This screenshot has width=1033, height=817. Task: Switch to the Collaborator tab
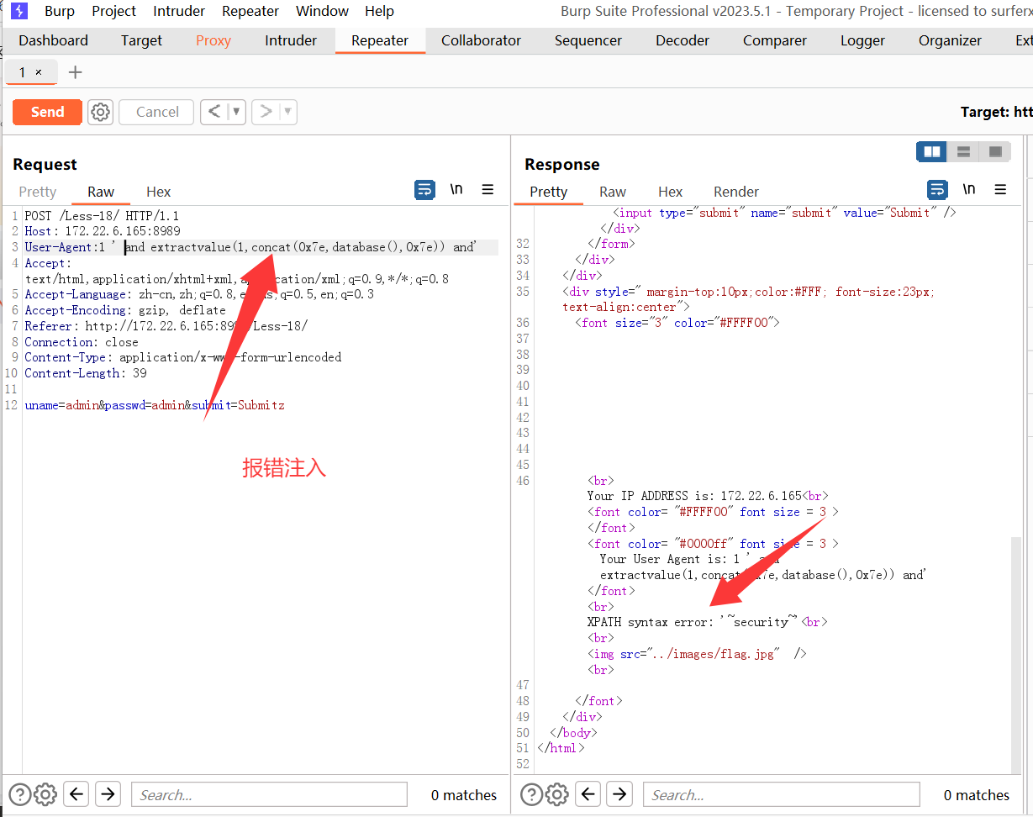(x=481, y=40)
